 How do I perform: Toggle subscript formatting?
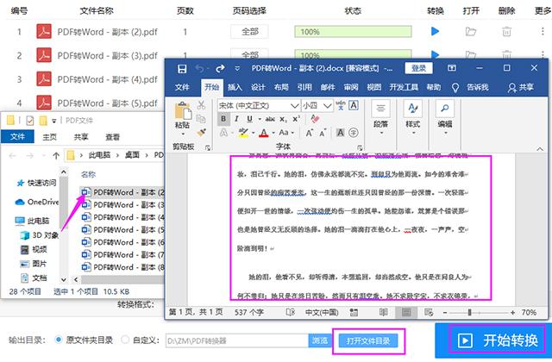click(284, 119)
